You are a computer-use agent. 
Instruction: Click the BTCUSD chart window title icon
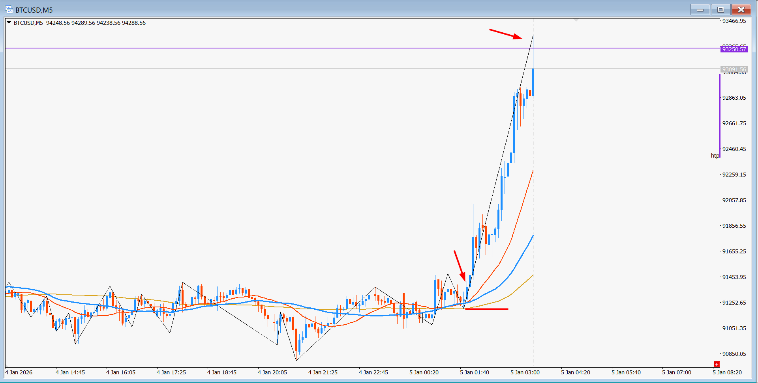9,9
